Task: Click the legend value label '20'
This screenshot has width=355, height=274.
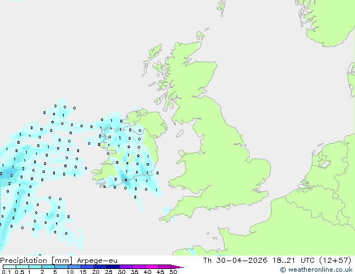Action: pos(96,272)
